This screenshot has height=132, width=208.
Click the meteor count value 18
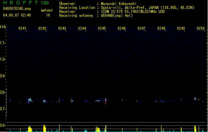[x=48, y=15]
